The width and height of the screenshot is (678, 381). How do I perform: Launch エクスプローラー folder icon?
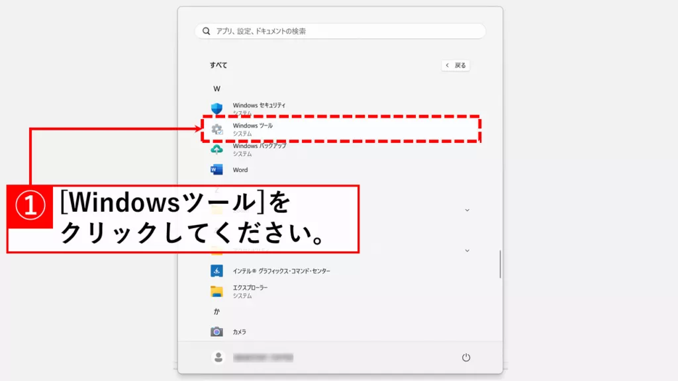[x=217, y=292]
